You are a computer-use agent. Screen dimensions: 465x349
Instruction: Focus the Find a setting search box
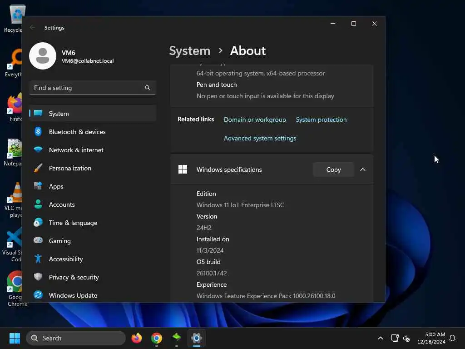click(93, 88)
